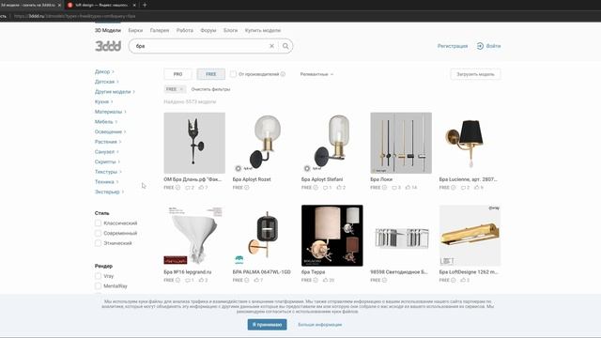Expand the Материалы category

111,112
